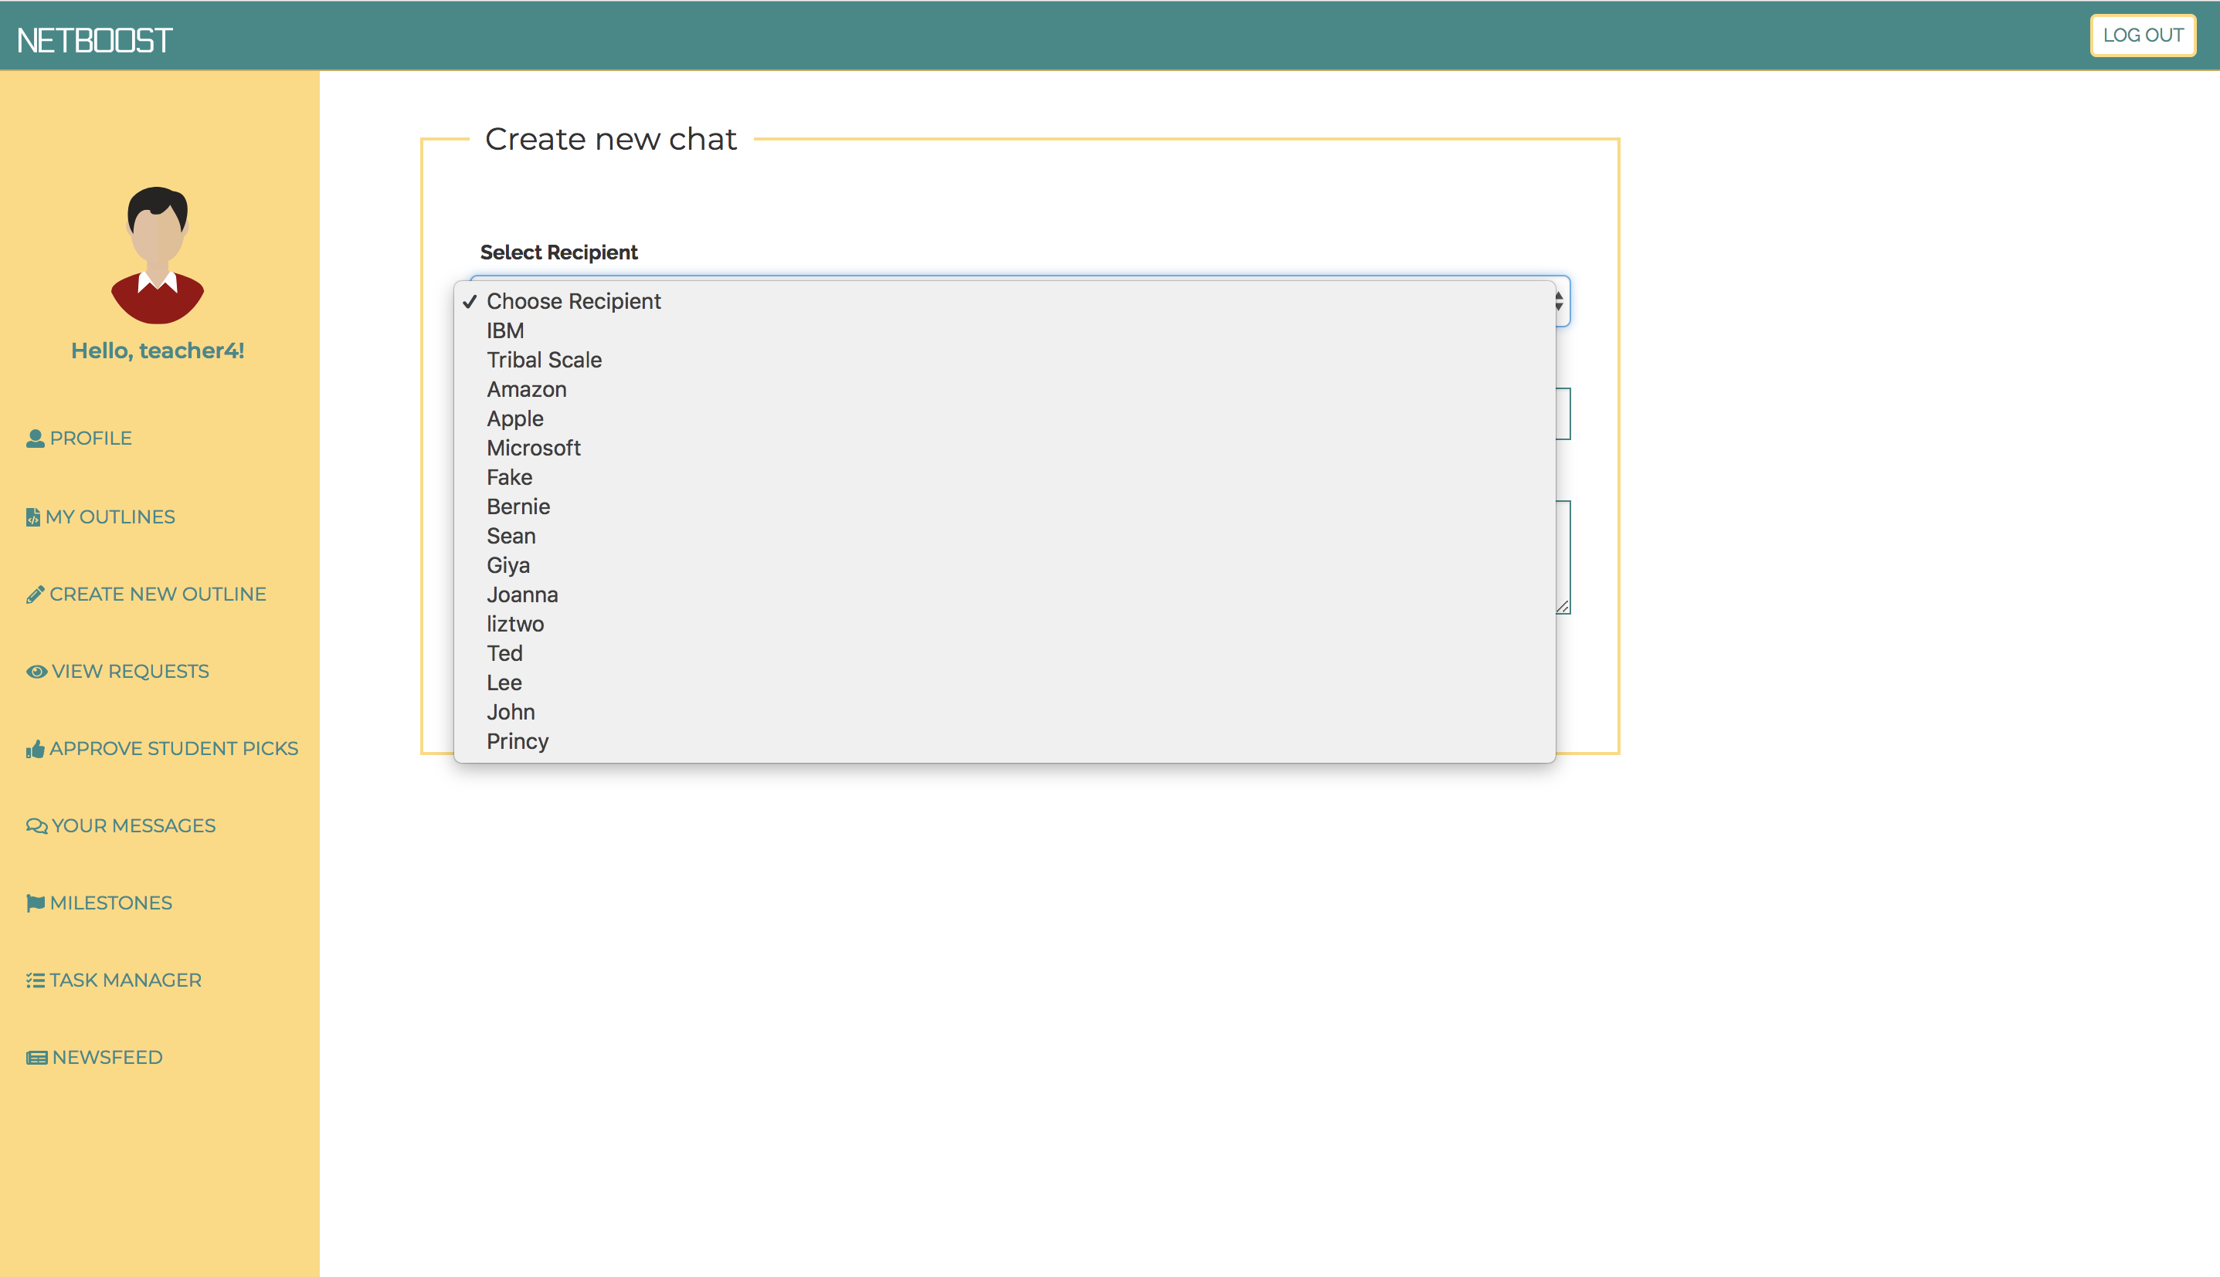This screenshot has height=1277, width=2220.
Task: Select Fake from recipient options
Action: point(1005,478)
